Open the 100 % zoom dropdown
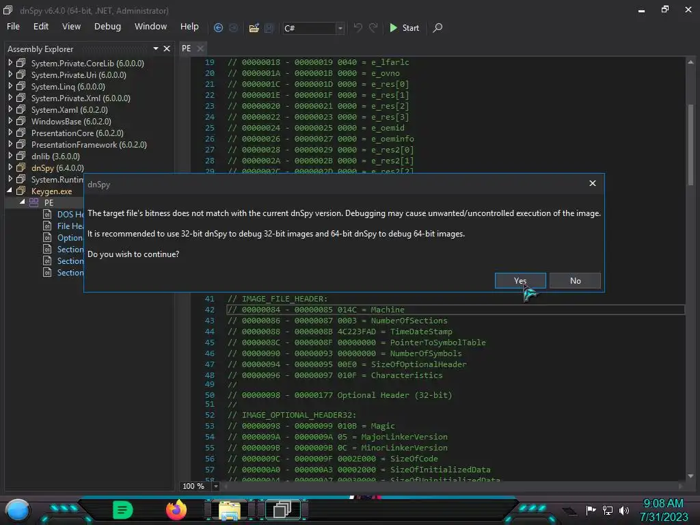This screenshot has width=700, height=525. 216,486
